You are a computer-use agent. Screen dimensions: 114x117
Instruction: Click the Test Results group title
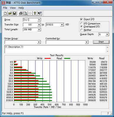[57, 55]
